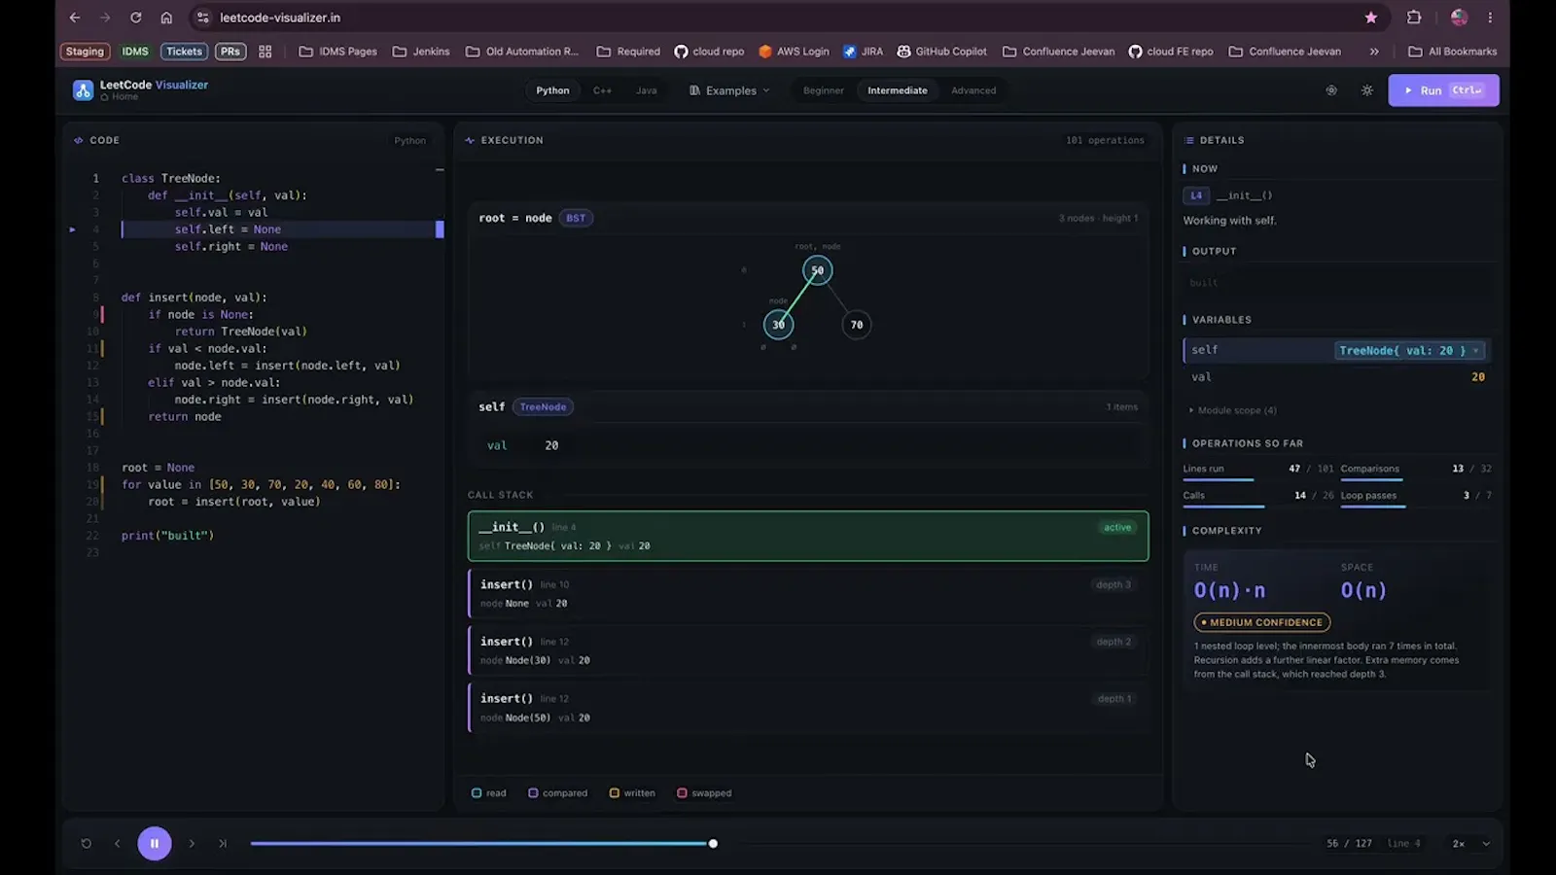Expand the self TreeNode variable value
This screenshot has height=875, width=1556.
click(x=1409, y=351)
